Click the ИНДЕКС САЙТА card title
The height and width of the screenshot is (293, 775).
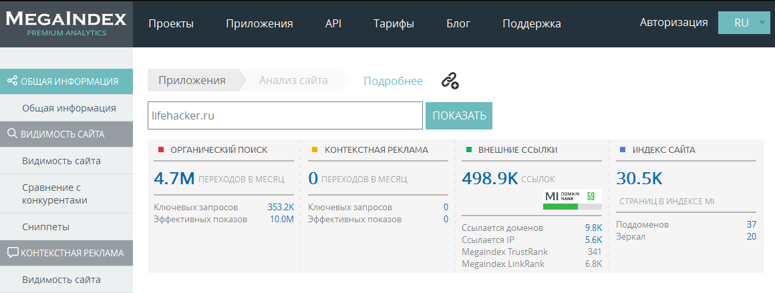pos(664,150)
